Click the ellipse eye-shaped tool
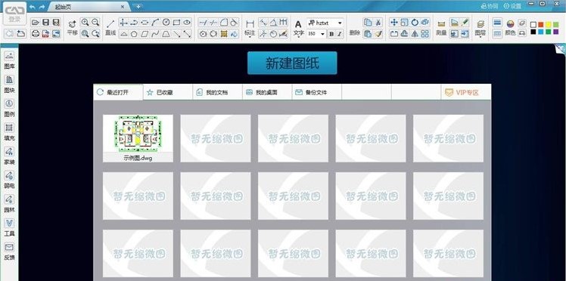Image resolution: width=566 pixels, height=281 pixels. coord(187,23)
